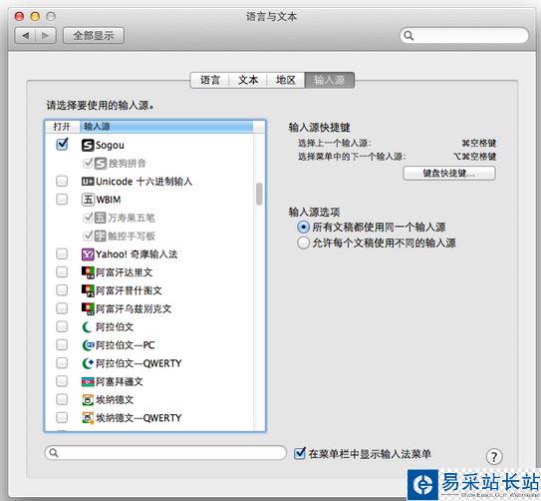Image resolution: width=541 pixels, height=501 pixels.
Task: Click the 阿拉伯文—QWERTY crescent icon
Action: 88,363
